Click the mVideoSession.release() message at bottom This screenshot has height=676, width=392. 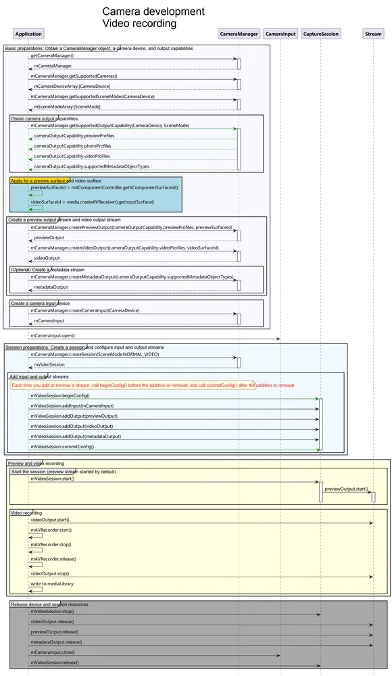click(55, 662)
